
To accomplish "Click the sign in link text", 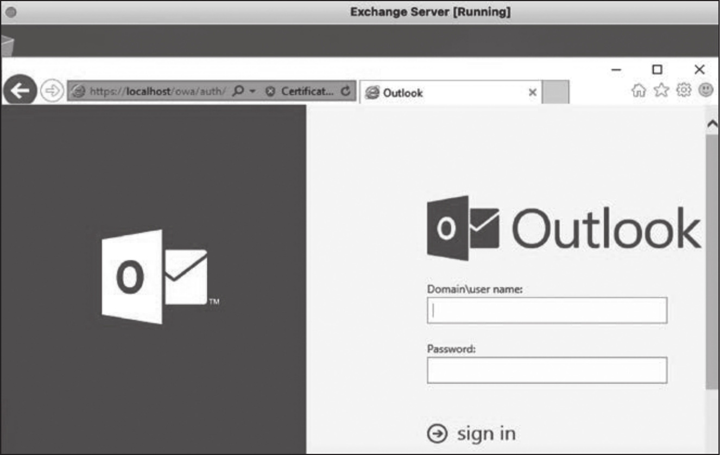I will (x=486, y=433).
